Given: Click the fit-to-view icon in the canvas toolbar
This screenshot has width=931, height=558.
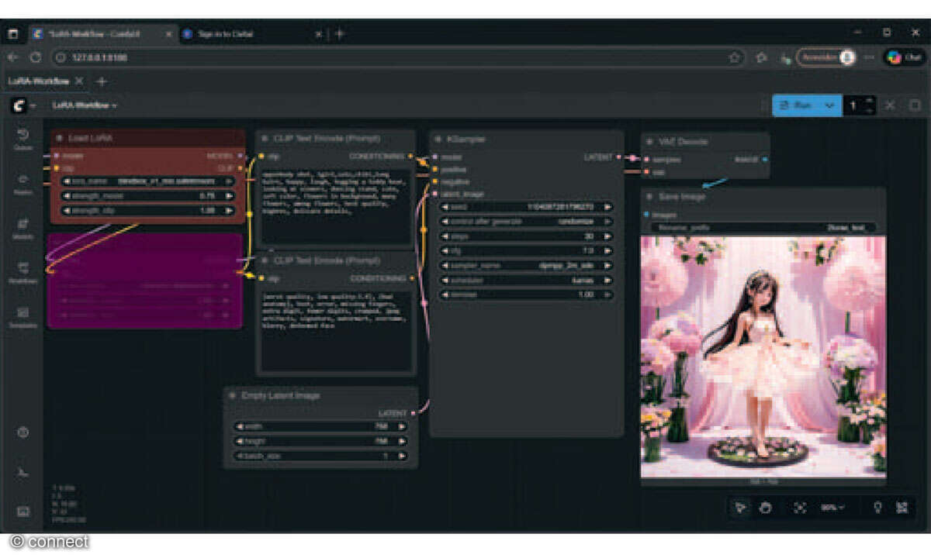Looking at the screenshot, I should (799, 508).
